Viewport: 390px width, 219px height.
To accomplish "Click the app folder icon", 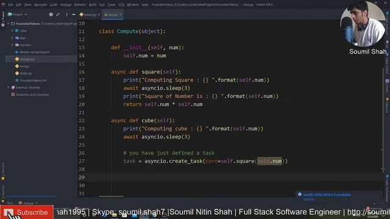I will [x=17, y=38].
